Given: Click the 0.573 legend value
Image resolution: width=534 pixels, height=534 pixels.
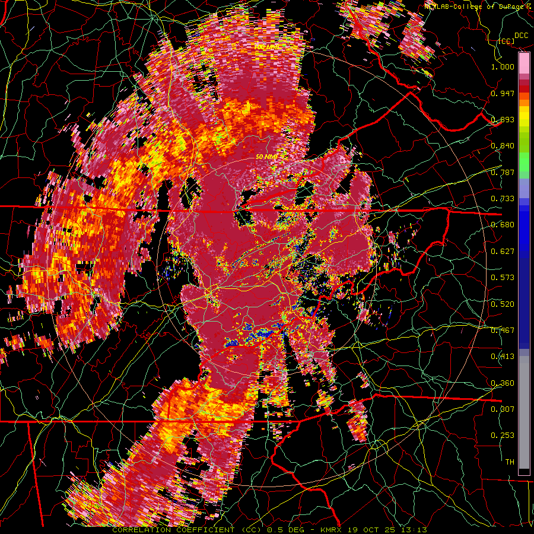Looking at the screenshot, I should [x=503, y=278].
